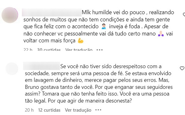
Task: View the 12 curtidas likes list
Action: (49, 110)
